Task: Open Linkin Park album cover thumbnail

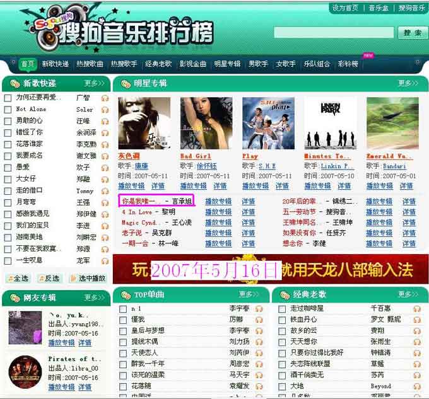Action: [331, 124]
